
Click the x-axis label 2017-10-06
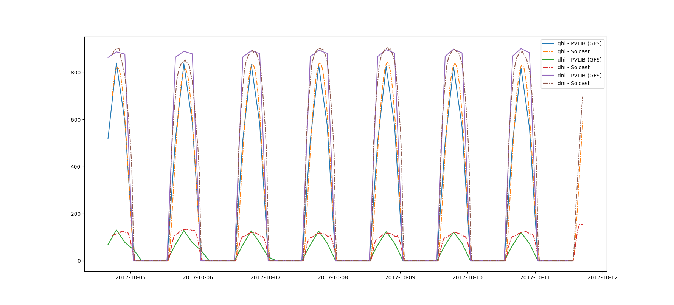[x=198, y=277]
